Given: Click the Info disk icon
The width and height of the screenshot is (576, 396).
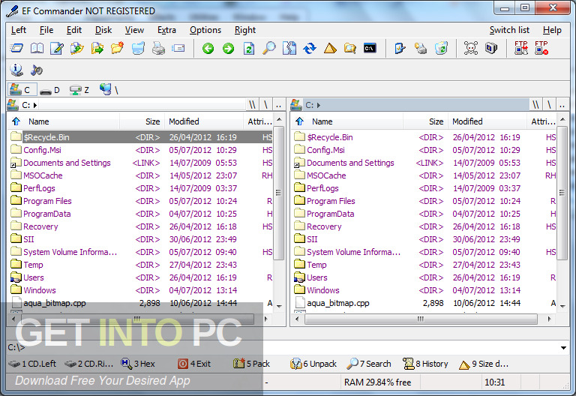Looking at the screenshot, I should (16, 70).
